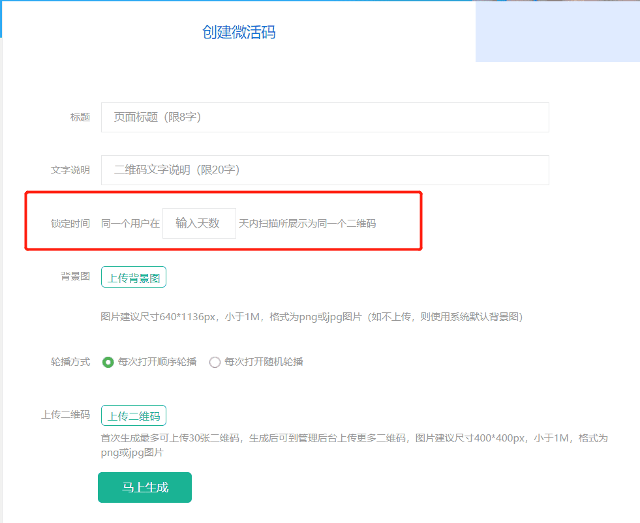The image size is (640, 523).
Task: Click the 背景图 label
Action: [75, 276]
